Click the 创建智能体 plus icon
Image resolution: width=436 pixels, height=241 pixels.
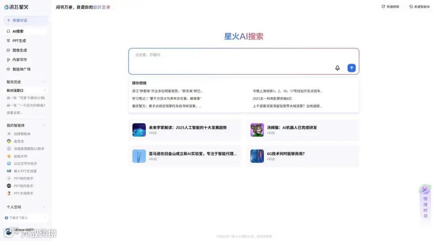9,134
